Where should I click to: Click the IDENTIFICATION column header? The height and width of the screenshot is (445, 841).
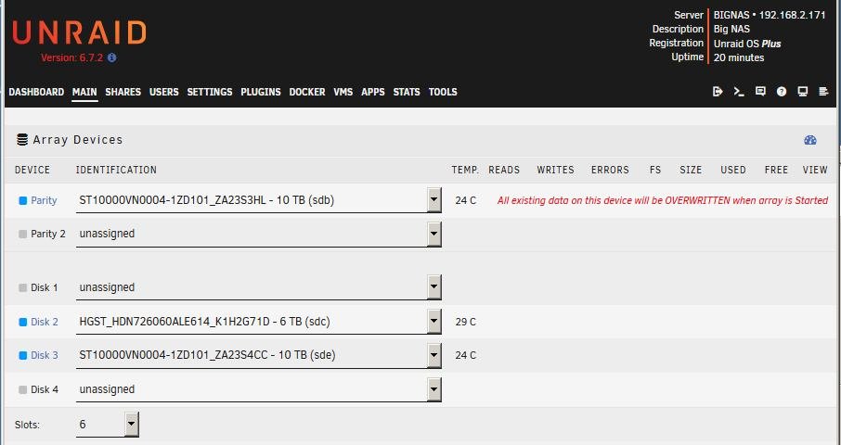(116, 170)
